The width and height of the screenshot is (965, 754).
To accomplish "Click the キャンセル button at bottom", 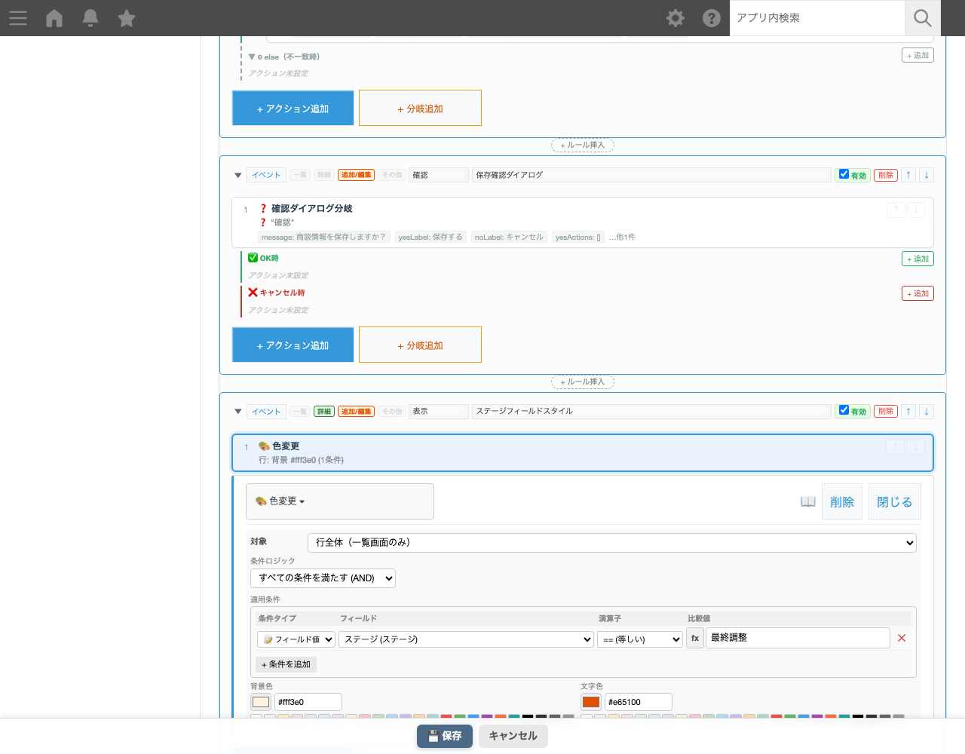I will (x=513, y=736).
